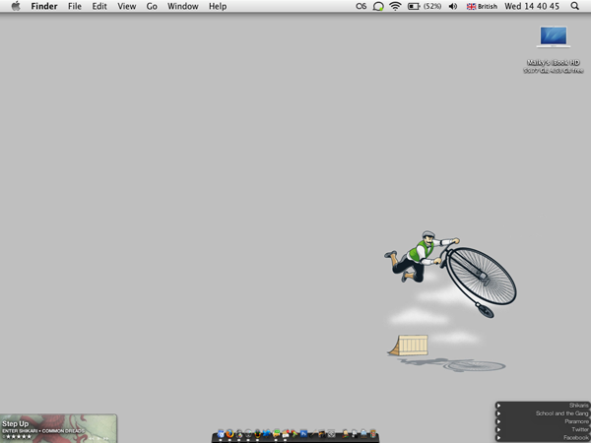
Task: Open the Dock app with red badge
Action: [286, 434]
